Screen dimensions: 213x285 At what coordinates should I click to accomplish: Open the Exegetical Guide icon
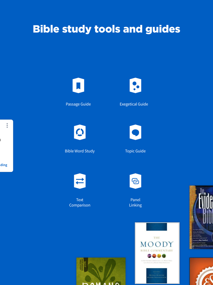[135, 85]
